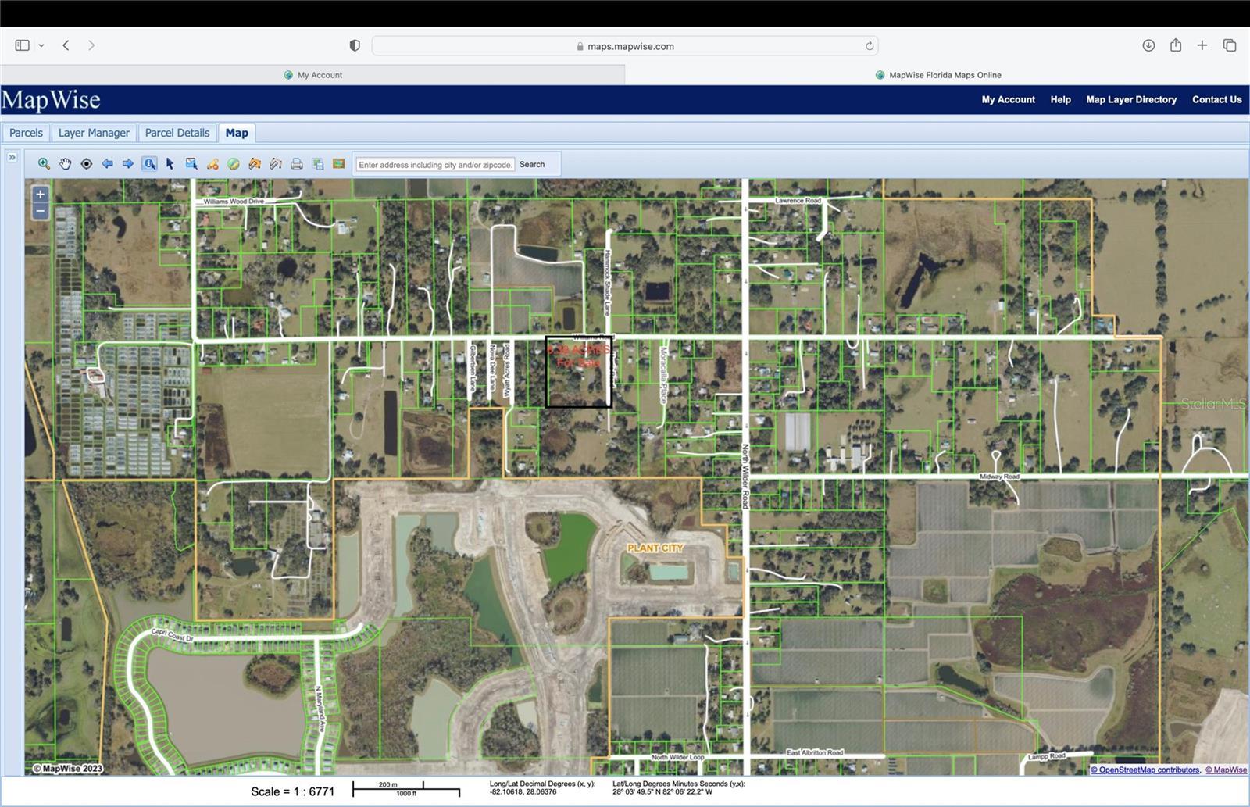Click the zoom to full extent target icon
The width and height of the screenshot is (1250, 807).
(87, 164)
